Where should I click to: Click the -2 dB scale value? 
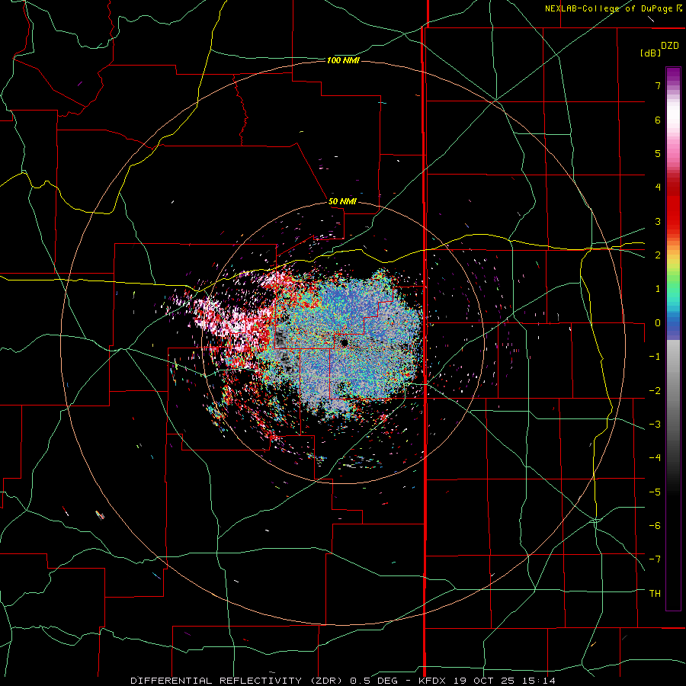(655, 391)
